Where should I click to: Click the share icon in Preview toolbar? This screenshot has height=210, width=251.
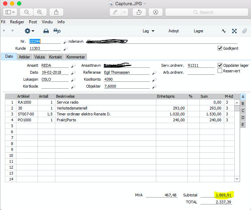pos(56,12)
